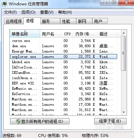134x138 pixels.
Task: Click the 桌面... description cell
Action: [x=106, y=46]
